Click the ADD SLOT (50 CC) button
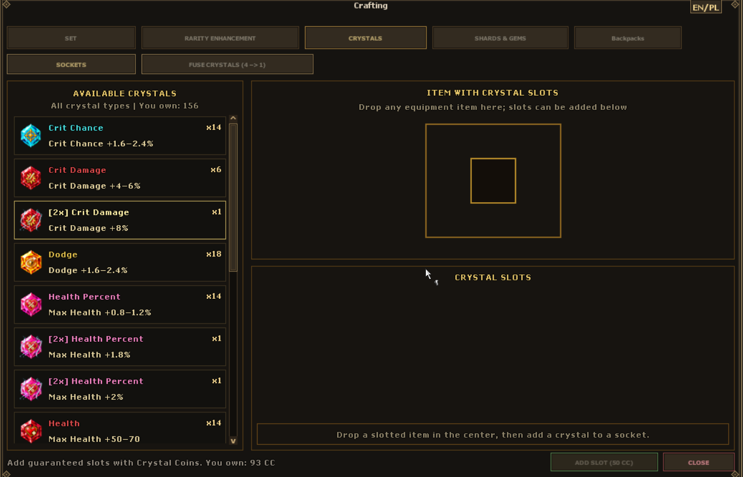 (604, 462)
